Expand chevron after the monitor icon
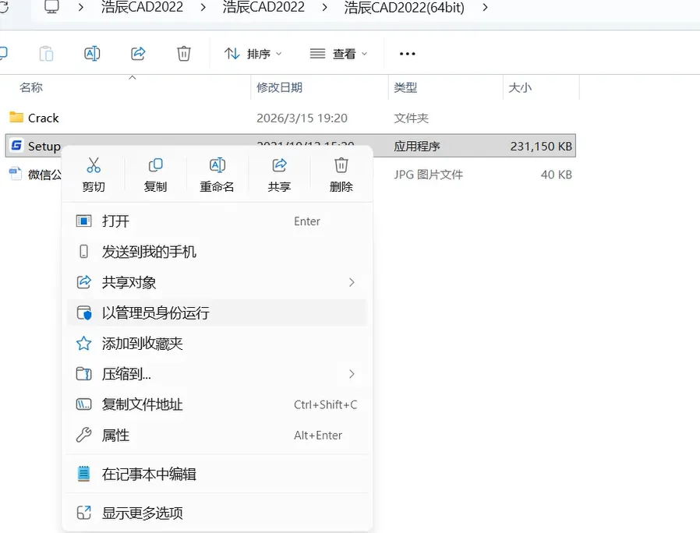The image size is (700, 533). [81, 7]
